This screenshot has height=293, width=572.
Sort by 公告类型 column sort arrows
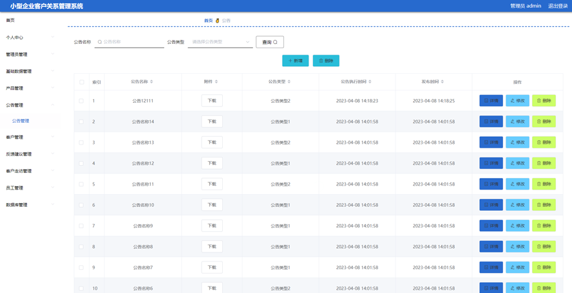point(289,82)
